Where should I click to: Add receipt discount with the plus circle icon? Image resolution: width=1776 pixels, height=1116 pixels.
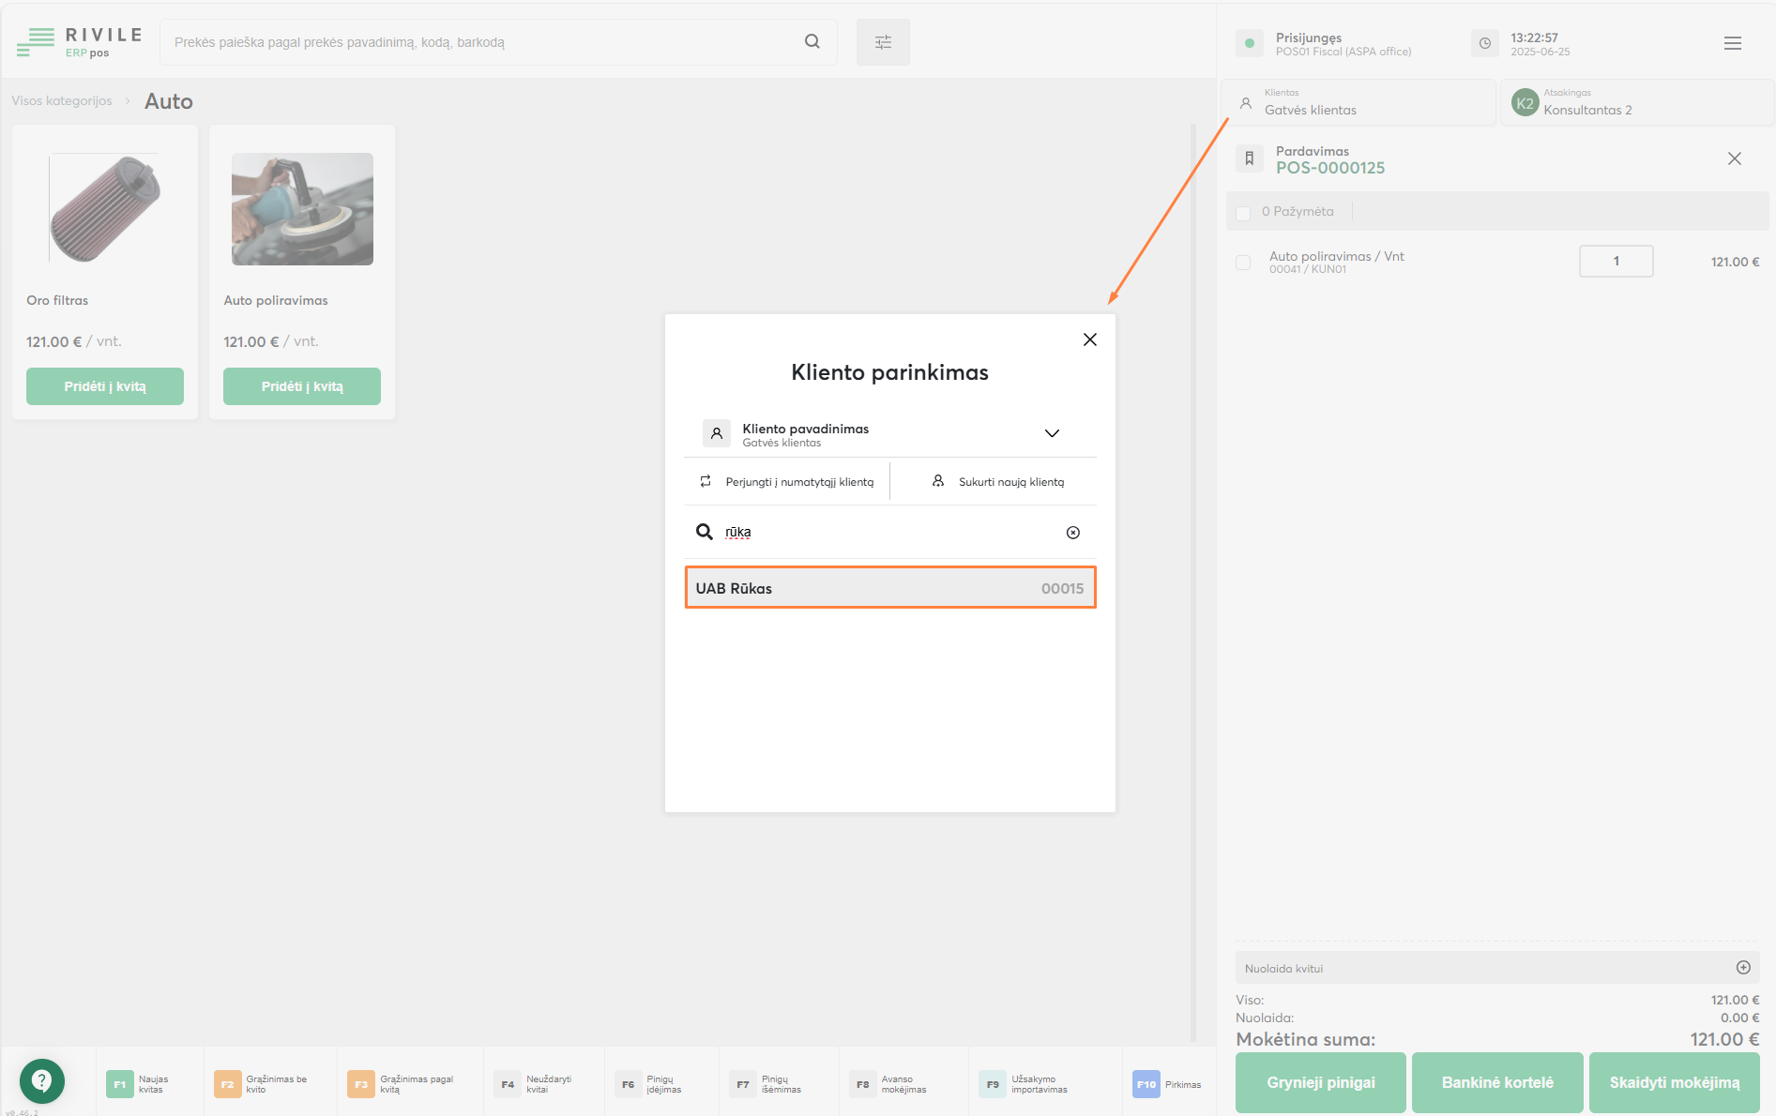point(1742,968)
